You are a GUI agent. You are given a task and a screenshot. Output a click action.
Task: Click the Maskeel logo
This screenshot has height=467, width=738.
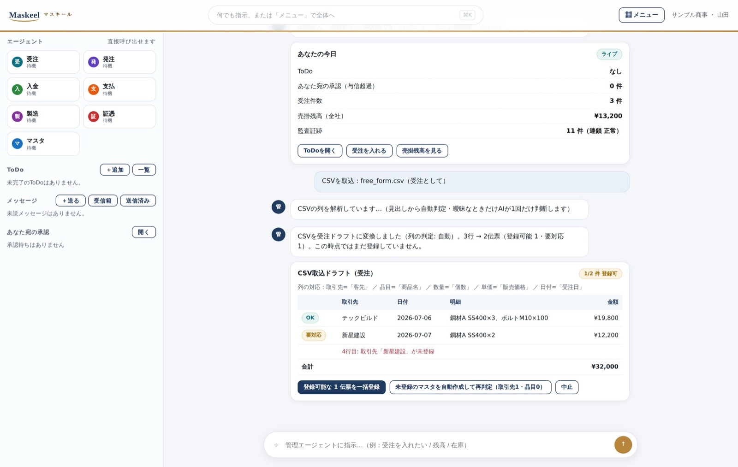point(24,15)
